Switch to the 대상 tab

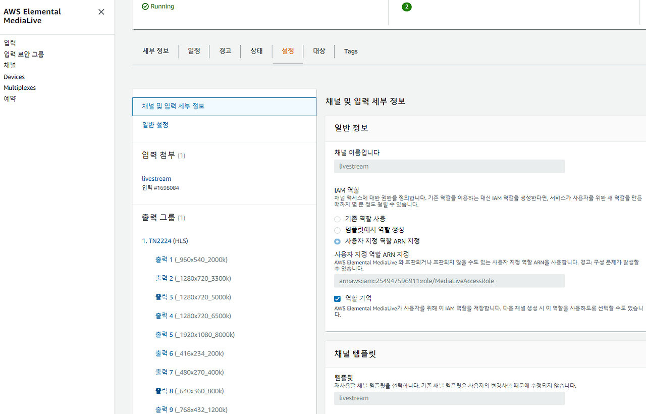[319, 51]
